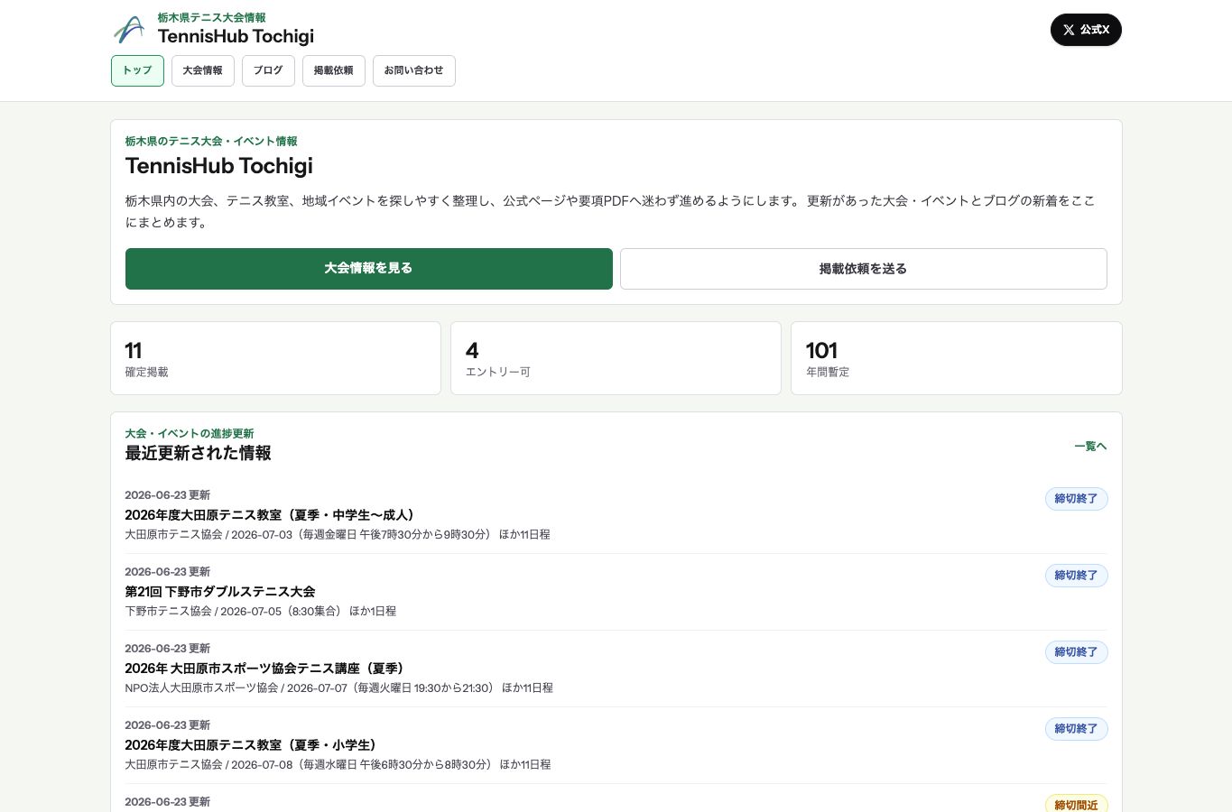The width and height of the screenshot is (1232, 812).
Task: Open 第21回 下野市ダブルステニス大会 entry
Action: 220,592
